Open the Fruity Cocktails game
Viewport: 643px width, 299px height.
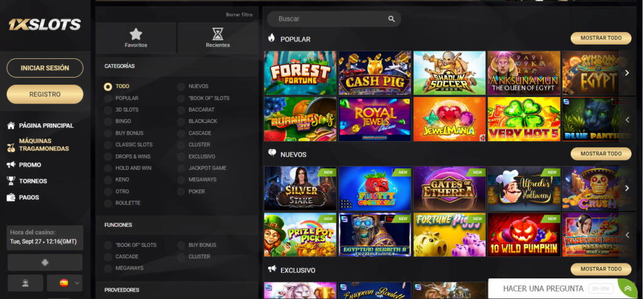tap(375, 189)
